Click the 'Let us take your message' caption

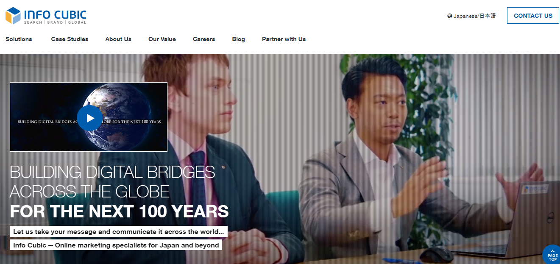(x=119, y=231)
